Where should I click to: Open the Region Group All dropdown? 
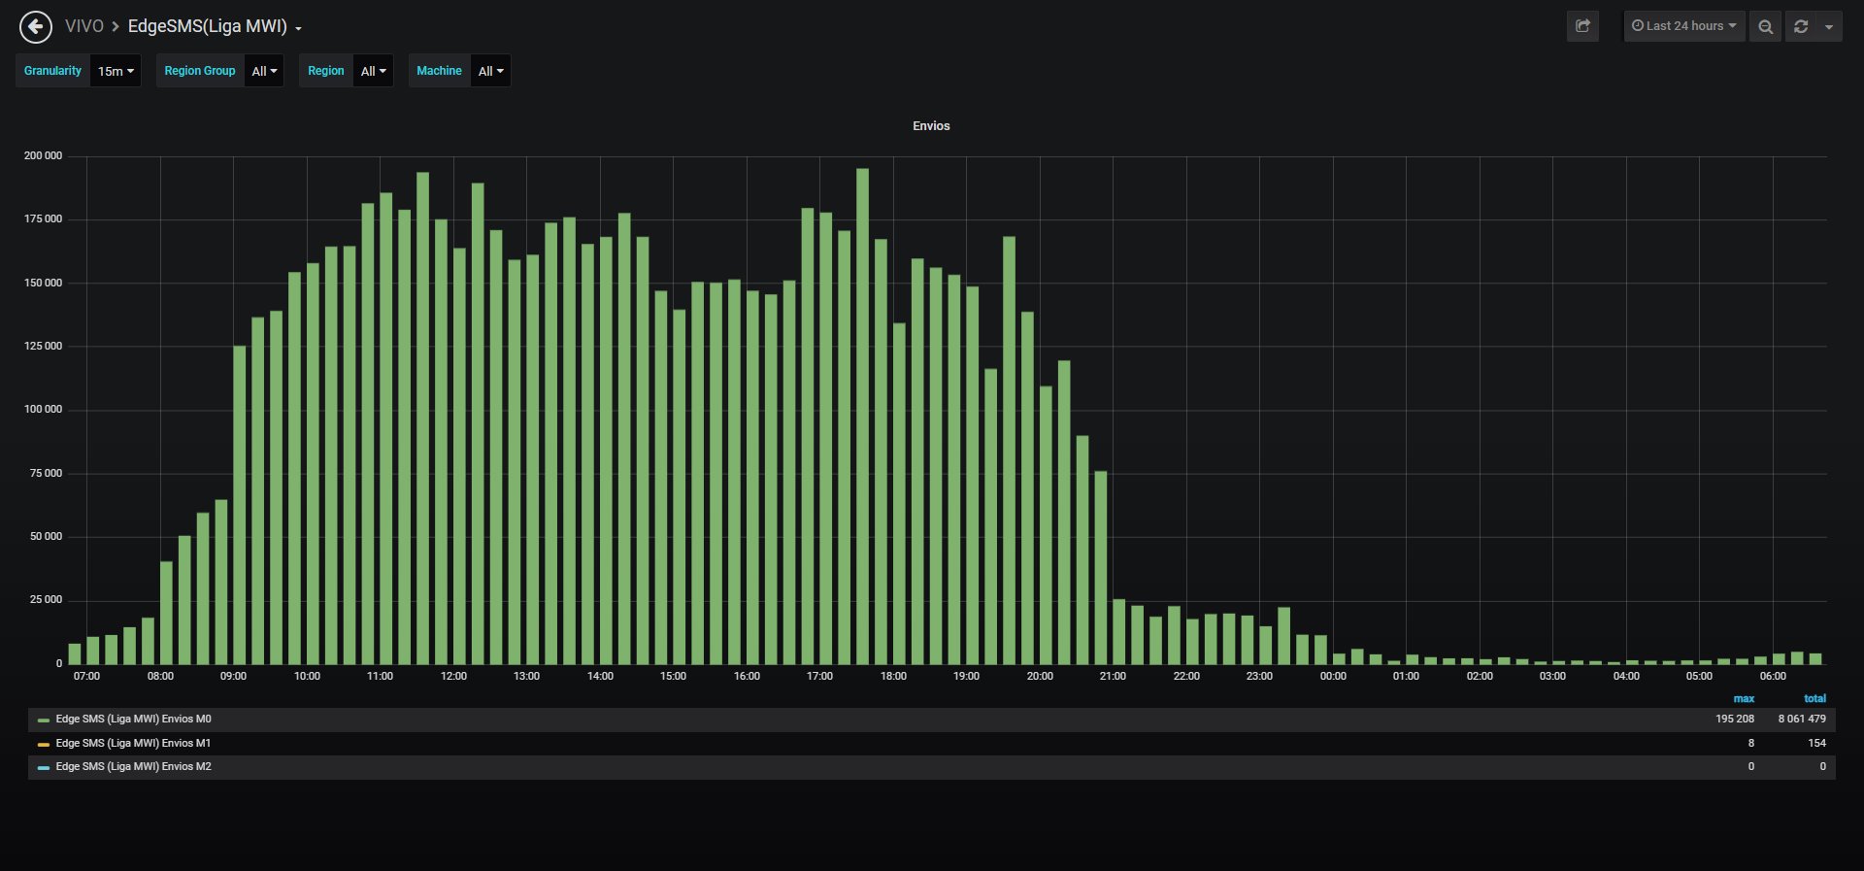(x=264, y=71)
